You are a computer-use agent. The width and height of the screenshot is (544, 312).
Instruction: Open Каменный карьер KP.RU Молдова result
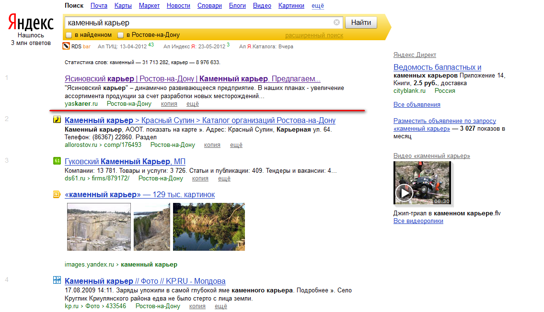point(145,281)
